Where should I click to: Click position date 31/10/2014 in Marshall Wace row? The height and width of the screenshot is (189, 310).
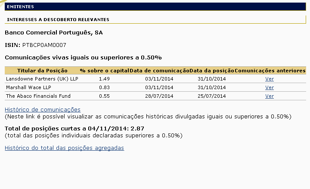(x=212, y=87)
